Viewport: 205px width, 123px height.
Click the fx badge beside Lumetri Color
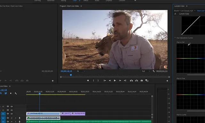point(175,14)
